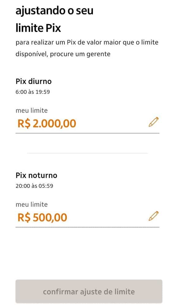The height and width of the screenshot is (307, 175).
Task: Click the 6:00 às 19:59 time range text
Action: [33, 92]
